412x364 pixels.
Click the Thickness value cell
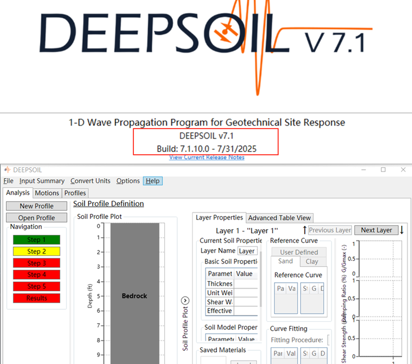(245, 283)
